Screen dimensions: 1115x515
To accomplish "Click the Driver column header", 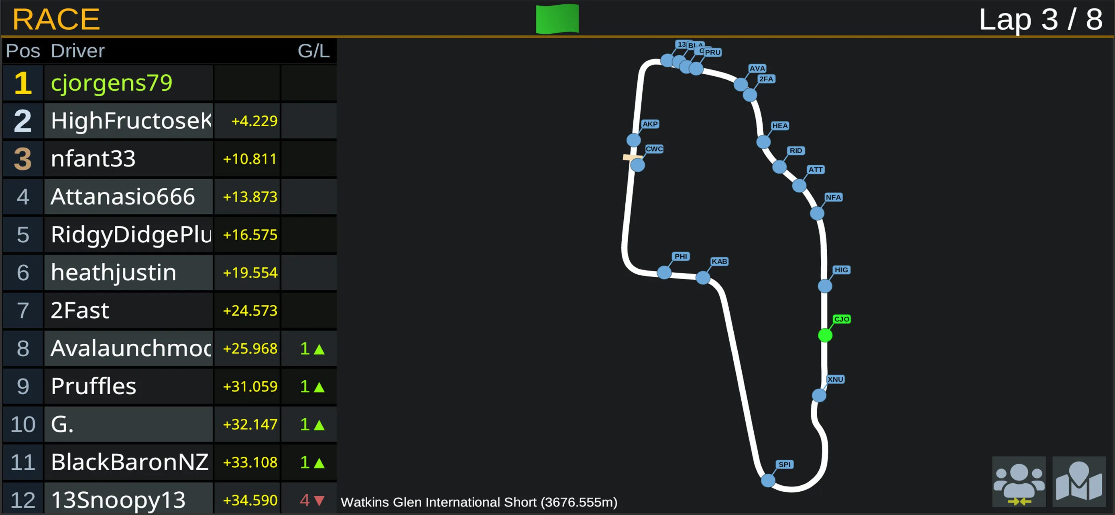I will (x=77, y=51).
